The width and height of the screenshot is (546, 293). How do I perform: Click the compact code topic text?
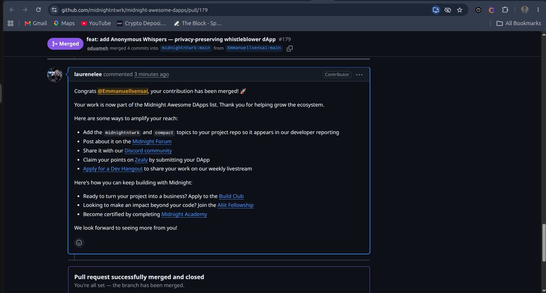(164, 132)
